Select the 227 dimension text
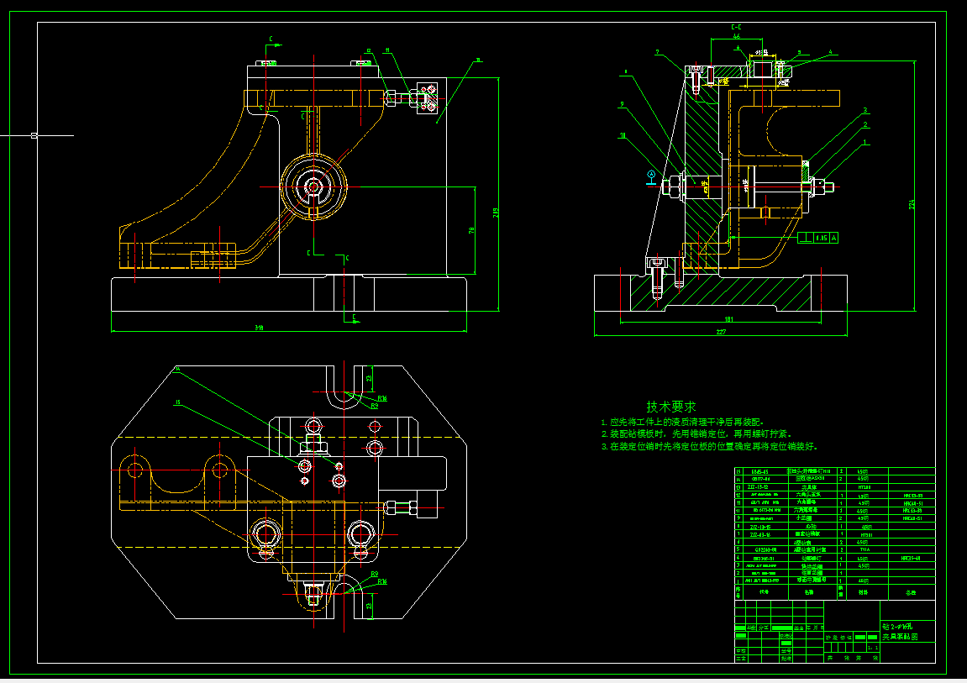 pos(721,332)
